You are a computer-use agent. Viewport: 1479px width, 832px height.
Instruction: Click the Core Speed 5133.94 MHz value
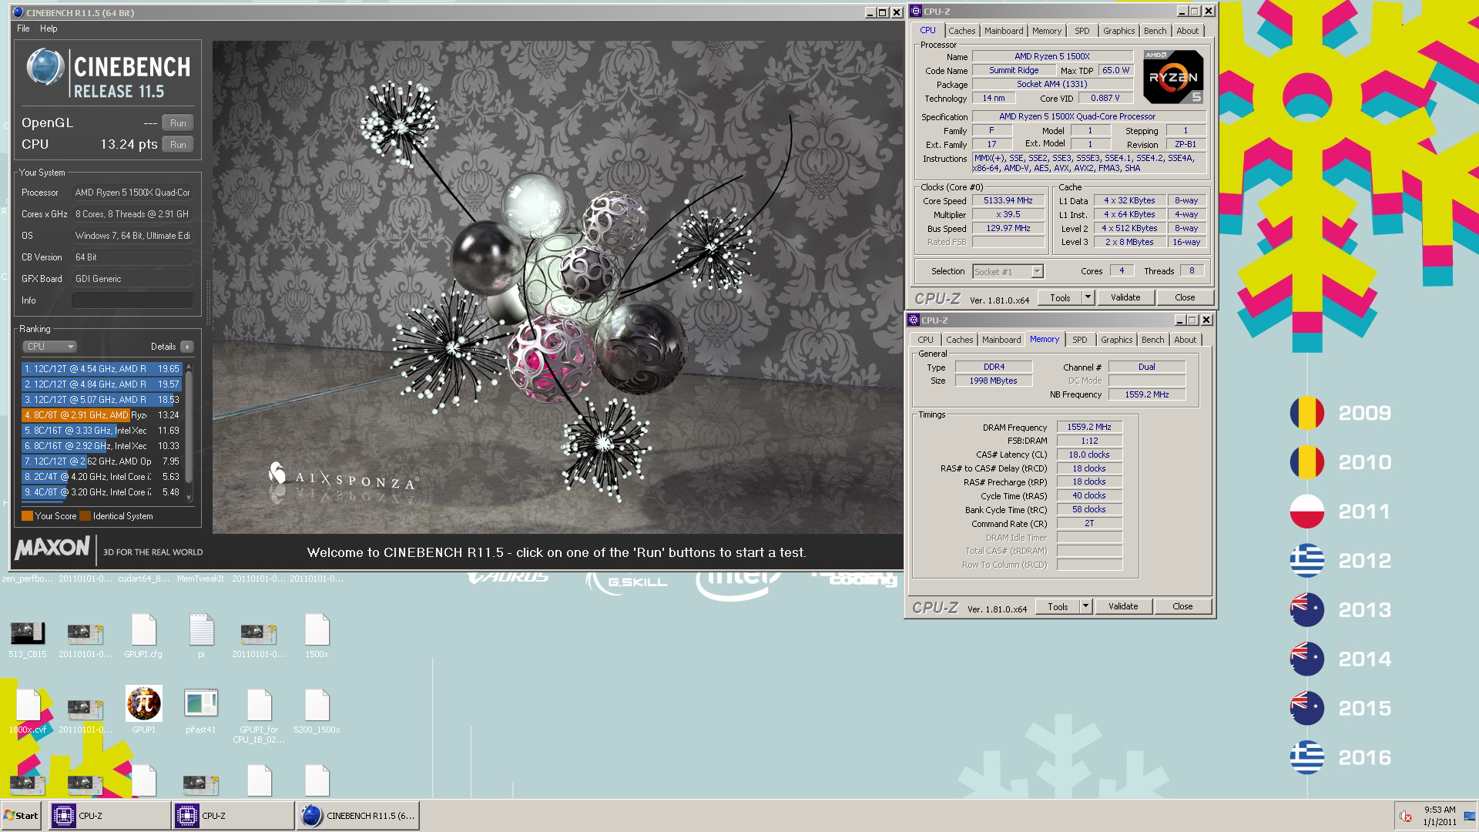1008,200
